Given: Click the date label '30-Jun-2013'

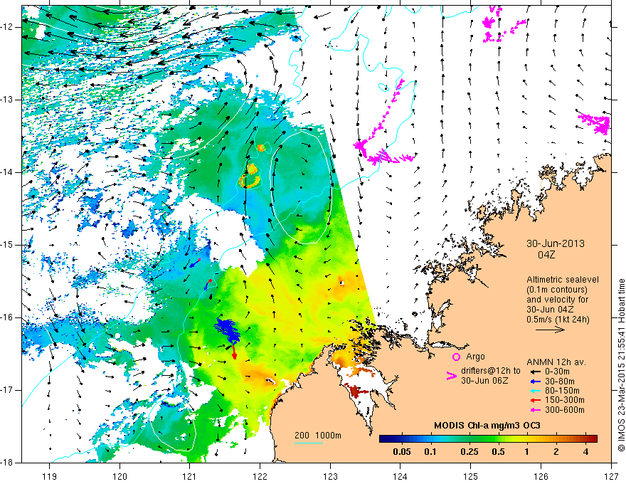Looking at the screenshot, I should coord(556,243).
